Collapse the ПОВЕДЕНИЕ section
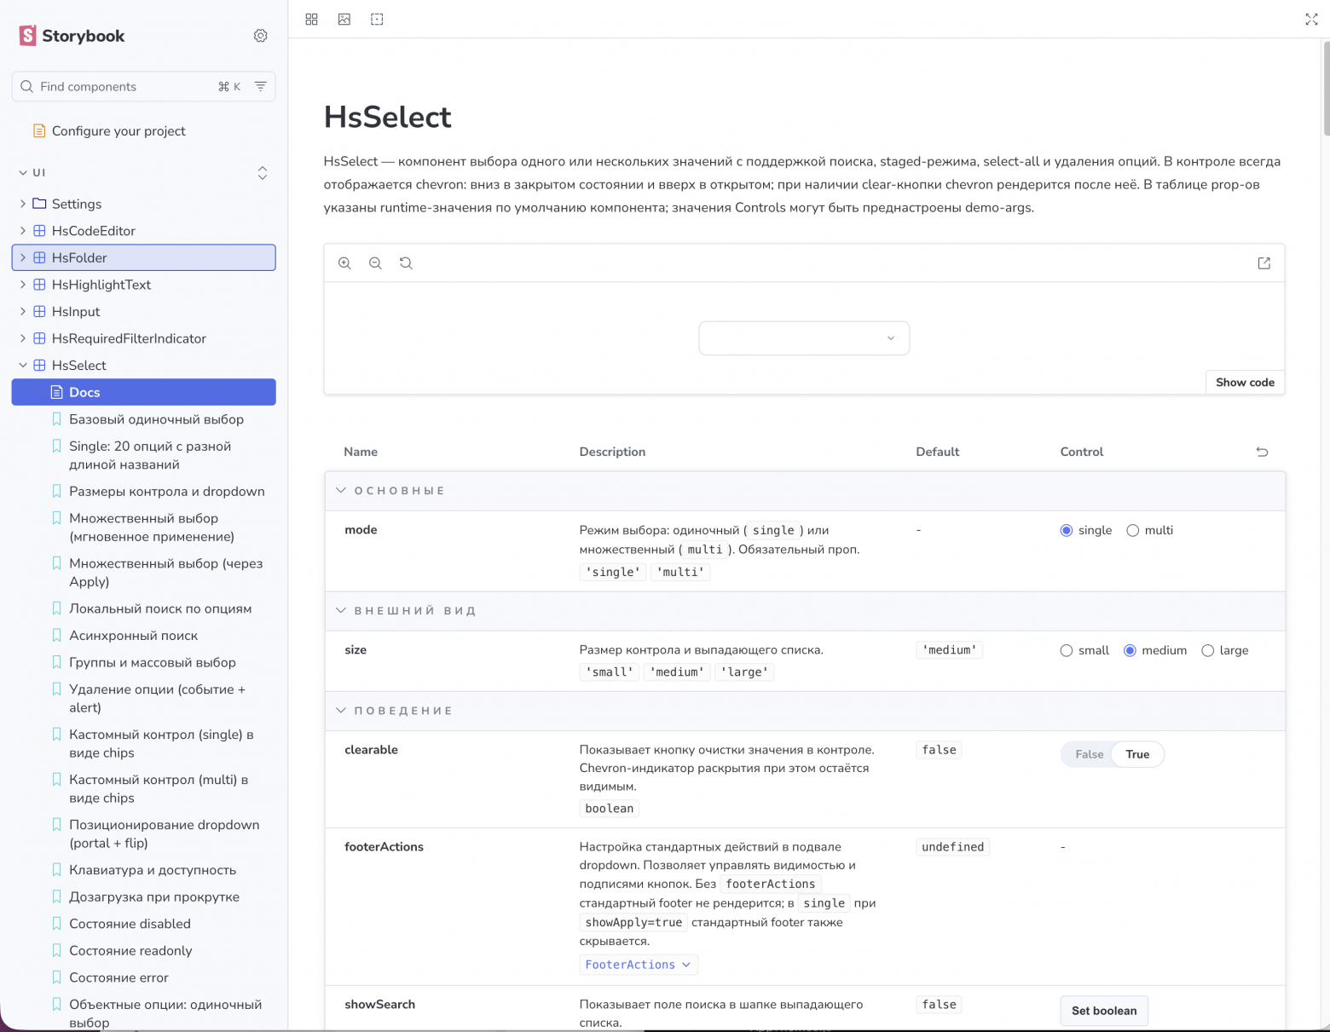The height and width of the screenshot is (1032, 1330). click(x=341, y=711)
